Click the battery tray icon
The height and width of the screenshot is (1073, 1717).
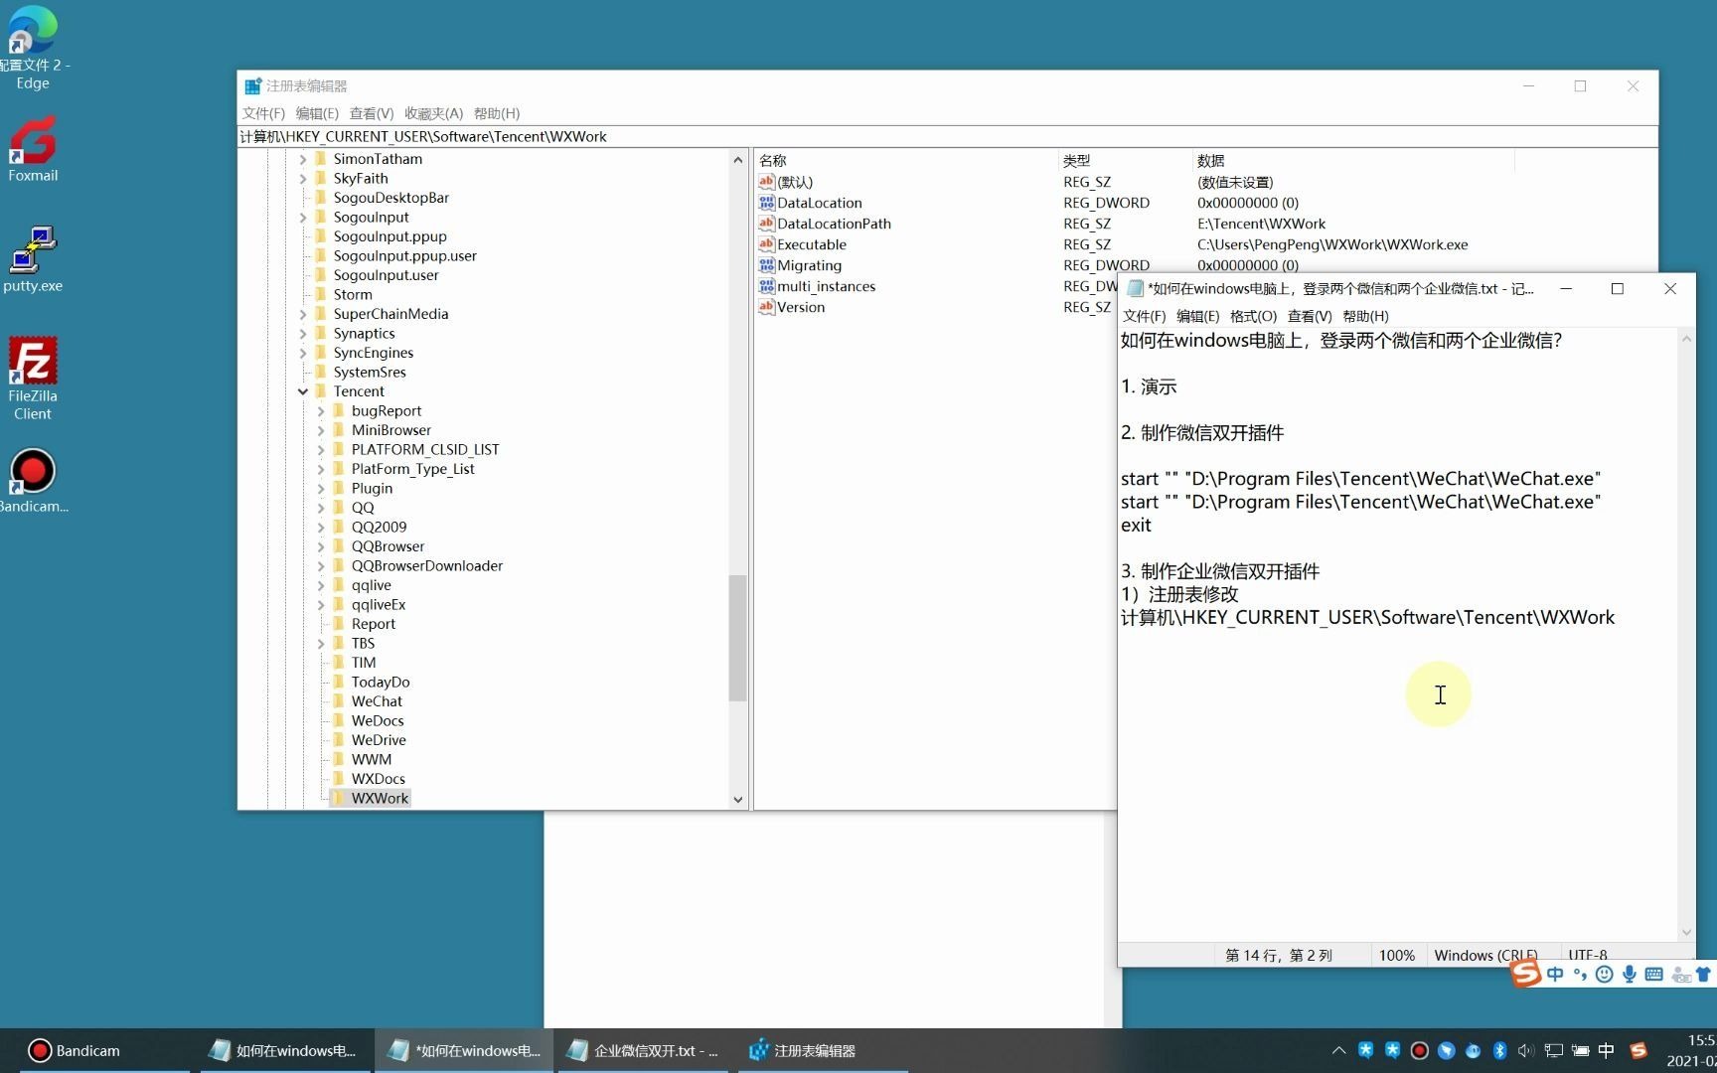(x=1580, y=1050)
